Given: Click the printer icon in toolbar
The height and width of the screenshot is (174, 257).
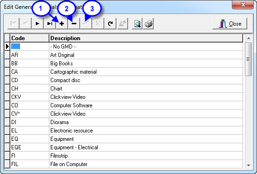Looking at the screenshot, I should point(149,24).
